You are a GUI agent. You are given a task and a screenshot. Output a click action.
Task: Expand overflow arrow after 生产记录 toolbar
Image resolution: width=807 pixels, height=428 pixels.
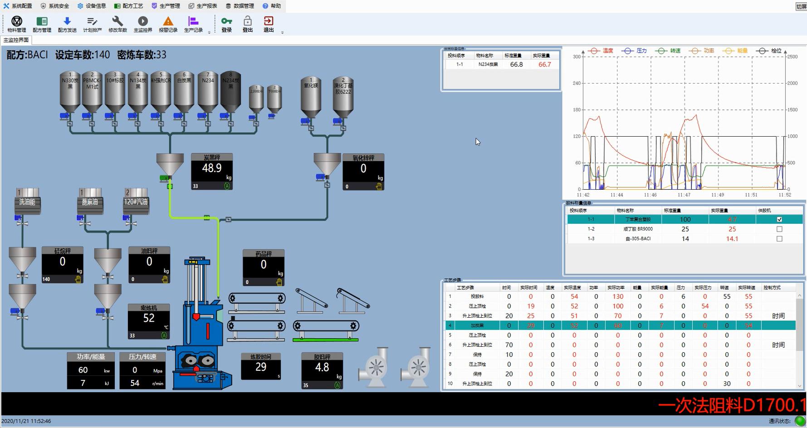[209, 32]
